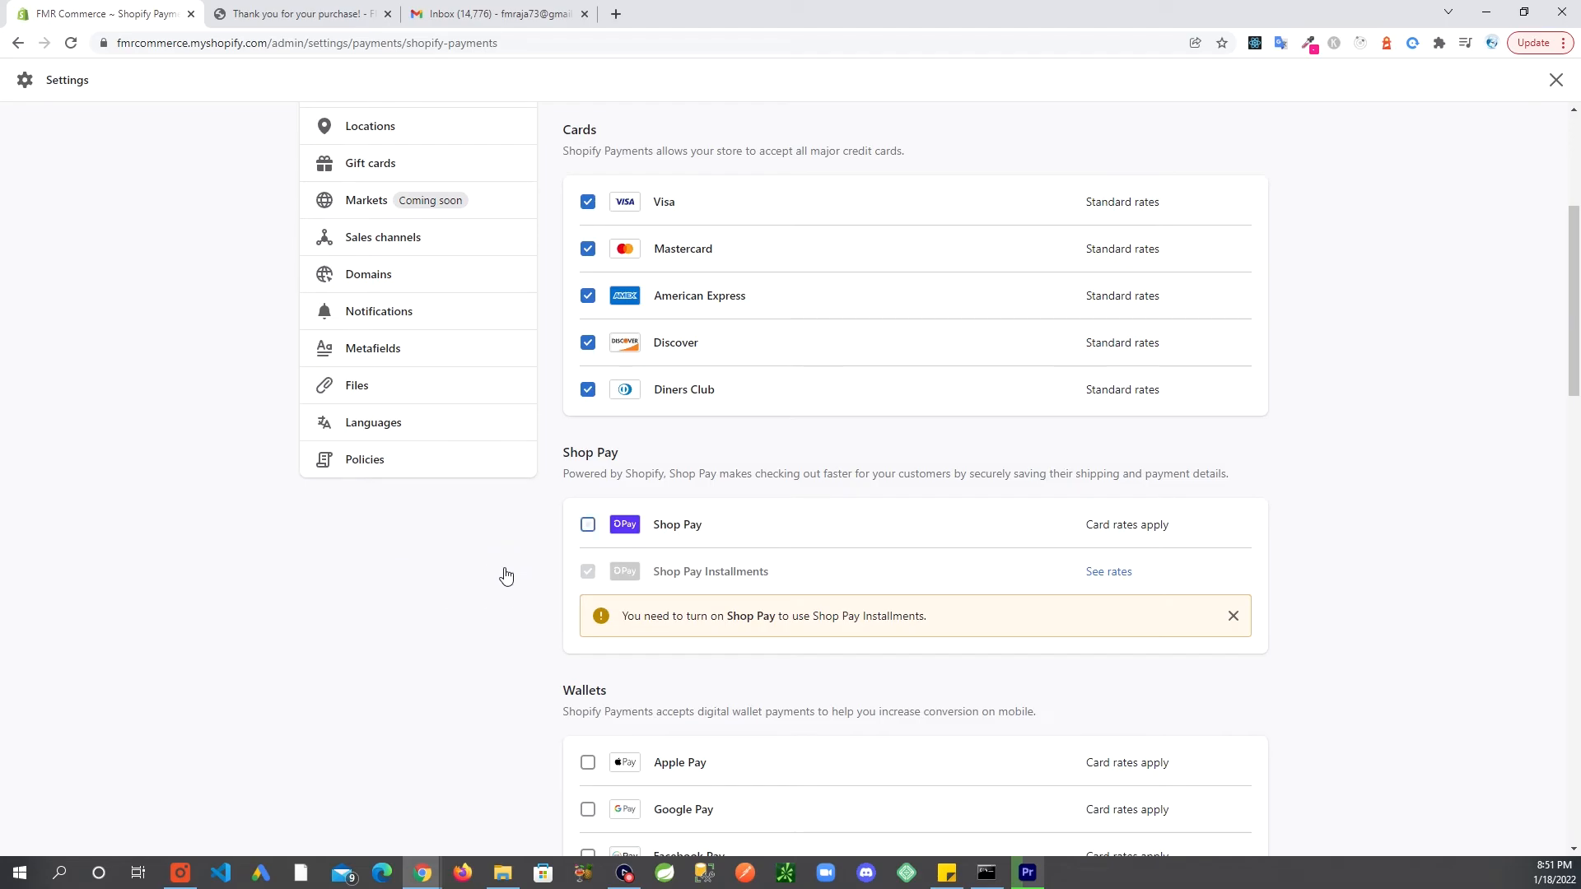Click the yellow warning icon in banner
1581x889 pixels.
tap(601, 616)
